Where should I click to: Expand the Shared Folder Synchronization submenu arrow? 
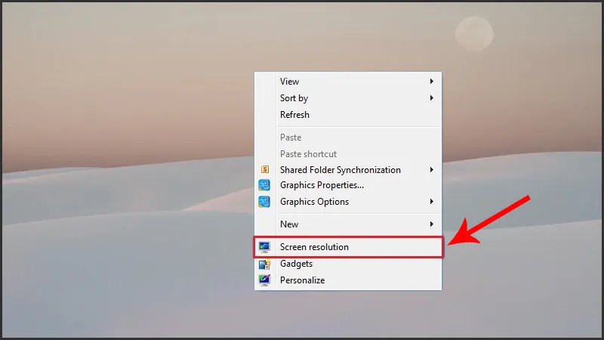pyautogui.click(x=432, y=170)
